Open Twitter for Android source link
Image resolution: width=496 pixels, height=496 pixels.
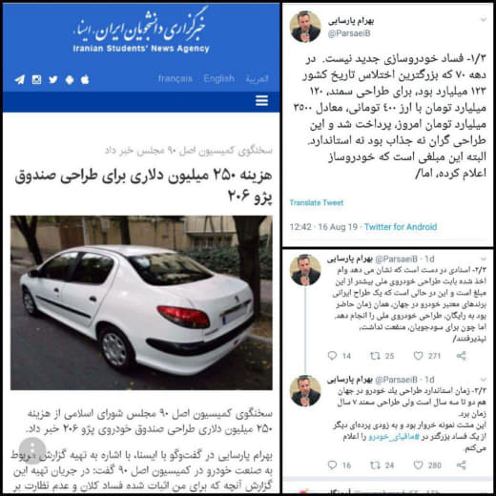tap(401, 227)
